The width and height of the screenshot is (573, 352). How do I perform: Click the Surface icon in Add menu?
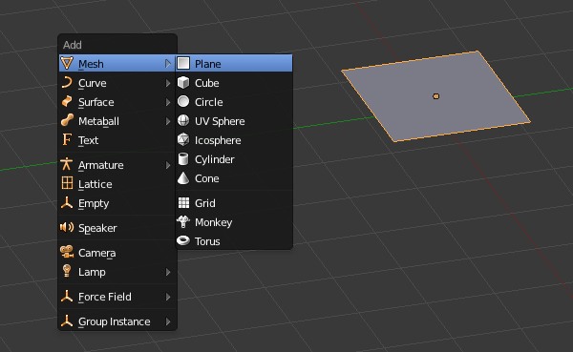tap(67, 101)
